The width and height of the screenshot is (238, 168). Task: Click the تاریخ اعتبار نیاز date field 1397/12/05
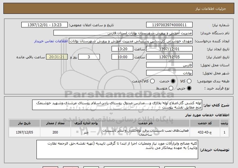tap(169, 57)
